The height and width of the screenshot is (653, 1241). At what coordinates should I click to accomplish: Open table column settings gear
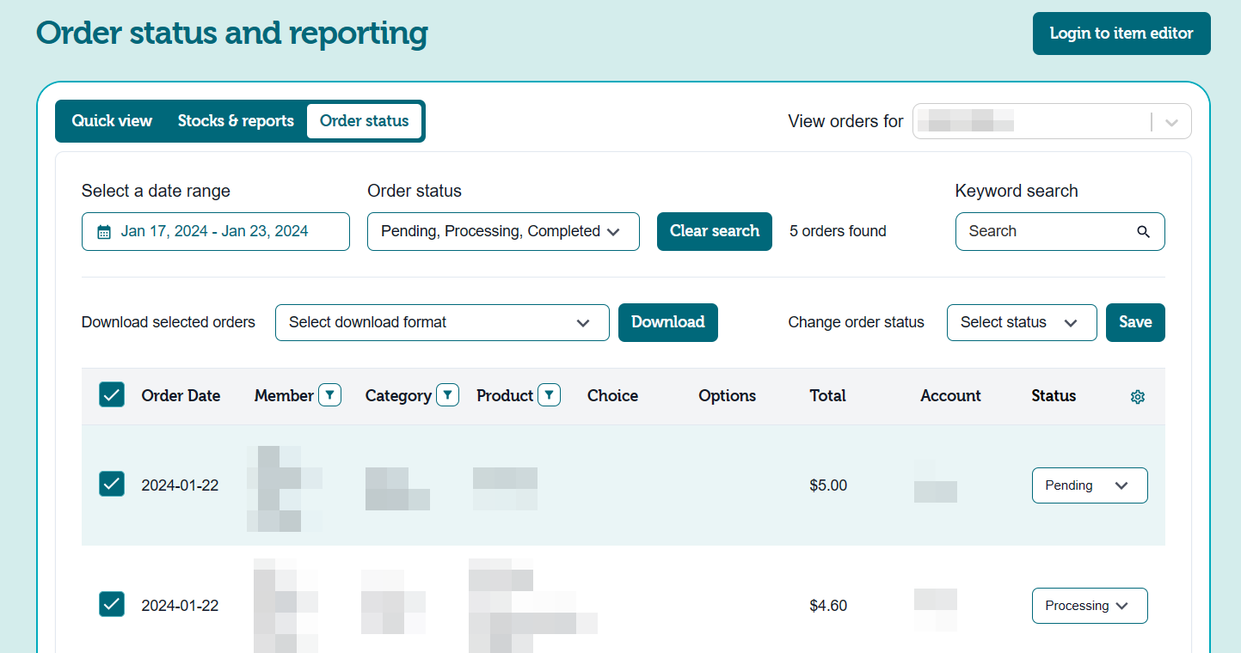point(1138,396)
